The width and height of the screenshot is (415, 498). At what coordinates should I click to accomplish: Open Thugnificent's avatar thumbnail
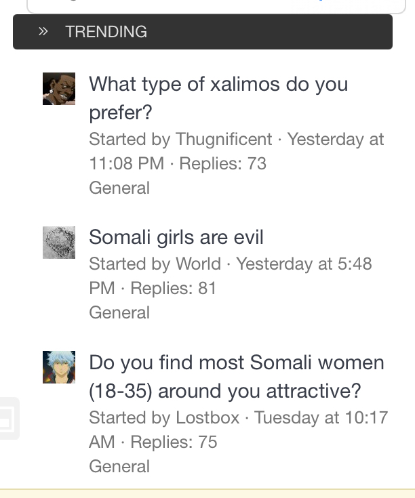(59, 89)
